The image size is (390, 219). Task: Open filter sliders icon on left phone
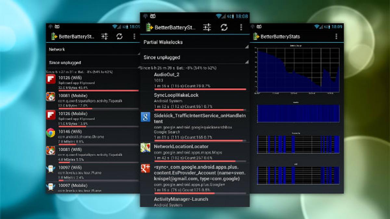(104, 36)
